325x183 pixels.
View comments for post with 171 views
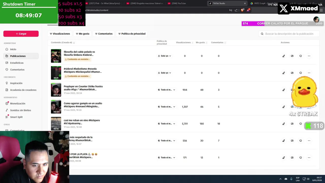301,158
